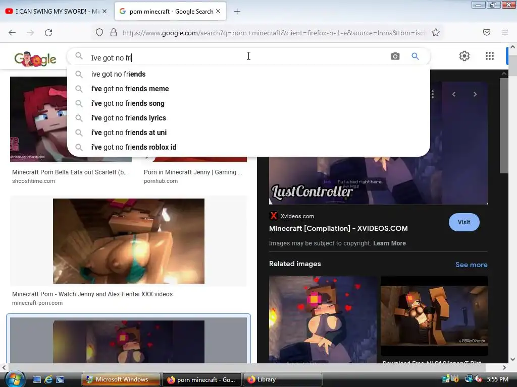The height and width of the screenshot is (387, 517).
Task: Open a new tab with the plus button
Action: (237, 12)
